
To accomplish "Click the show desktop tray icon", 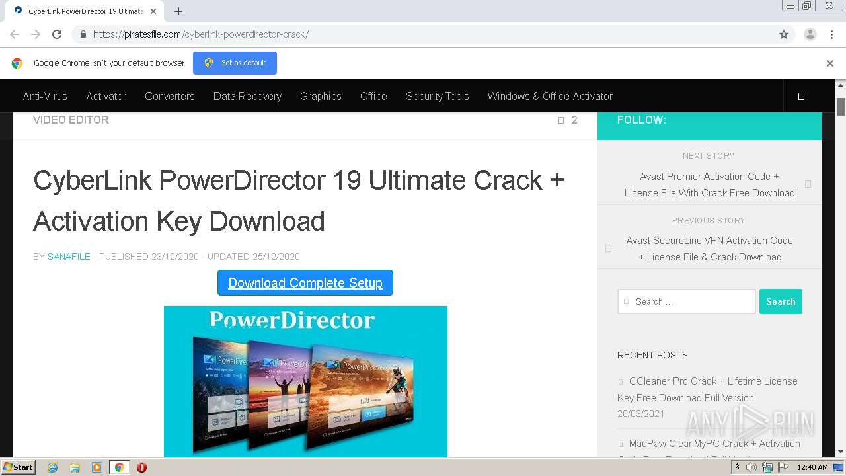I will click(839, 467).
